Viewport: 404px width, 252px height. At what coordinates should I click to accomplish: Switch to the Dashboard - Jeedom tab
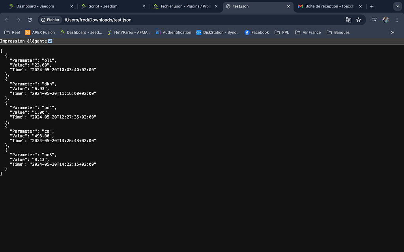click(x=36, y=6)
